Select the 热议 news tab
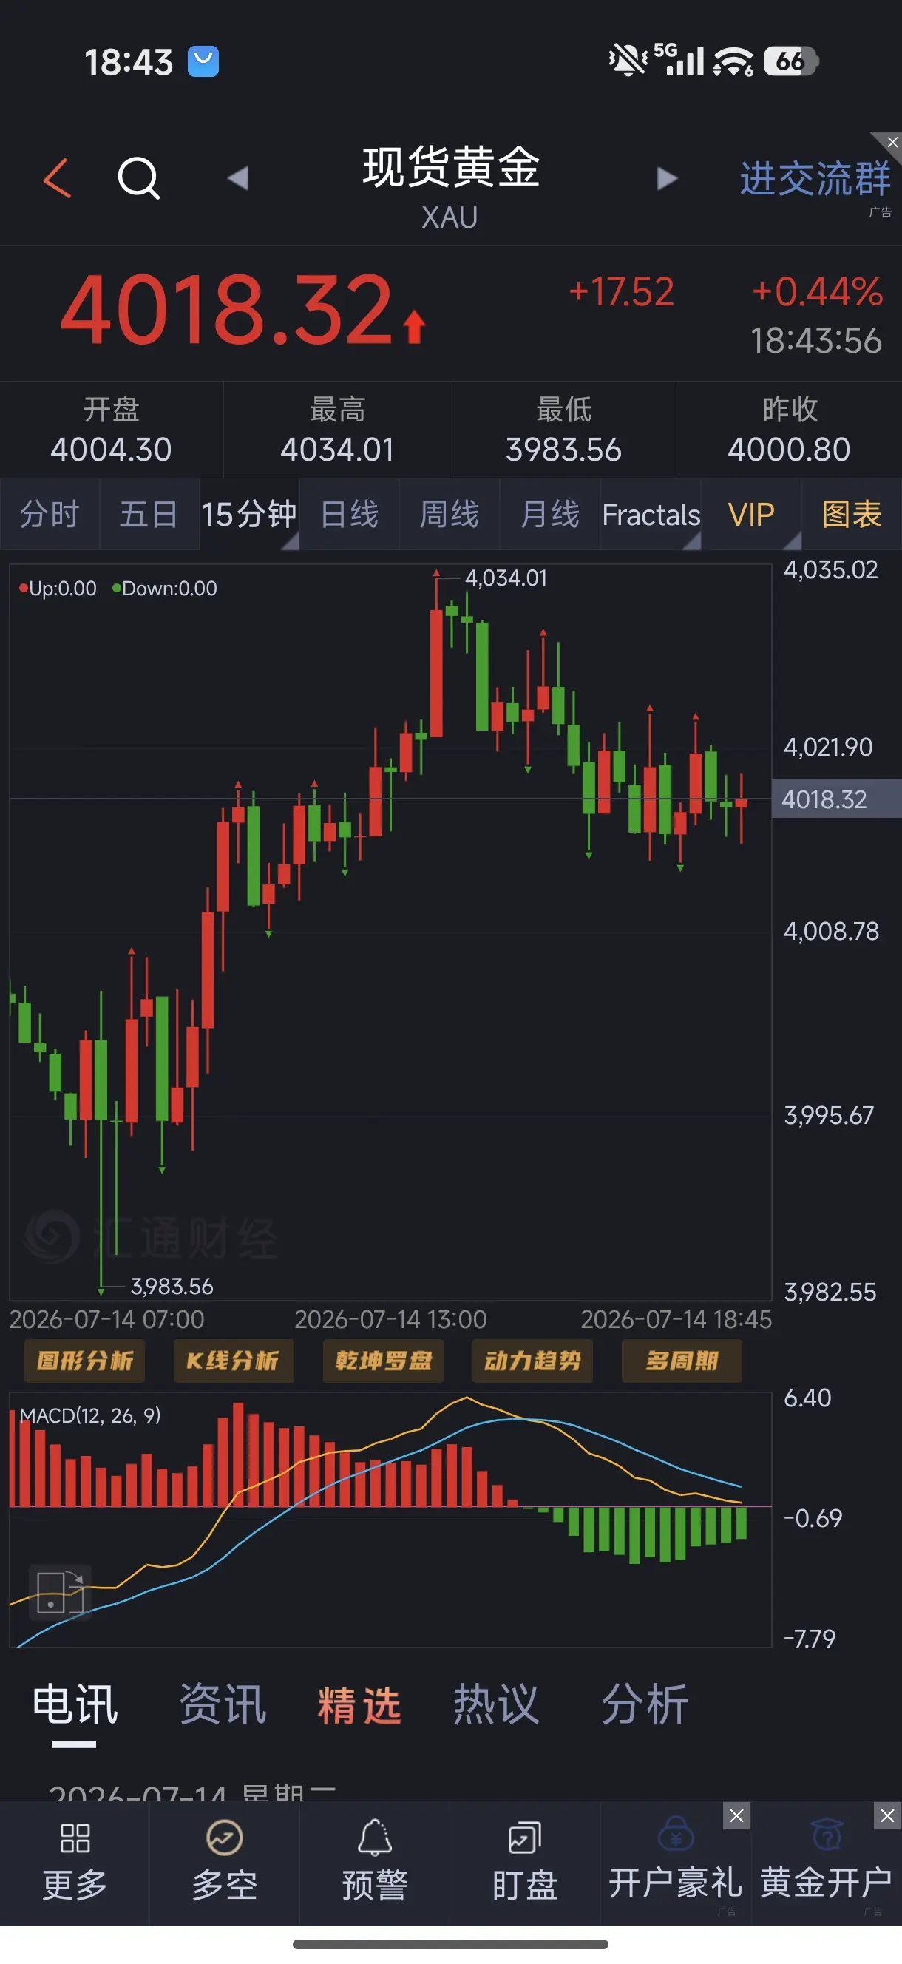 (x=496, y=1704)
